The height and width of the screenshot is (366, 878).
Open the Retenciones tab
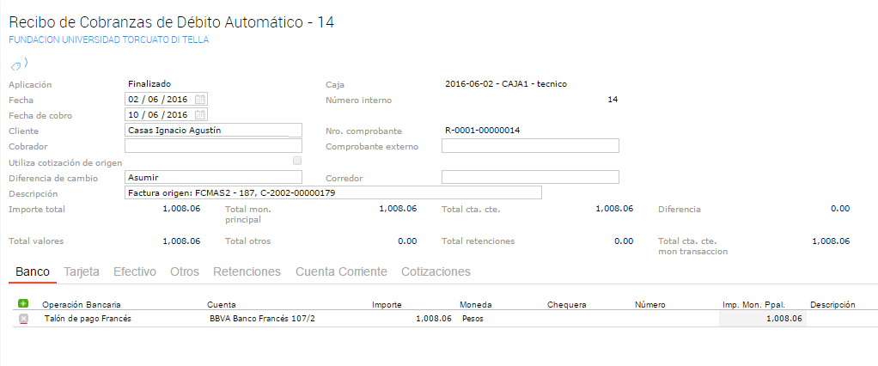pyautogui.click(x=247, y=271)
